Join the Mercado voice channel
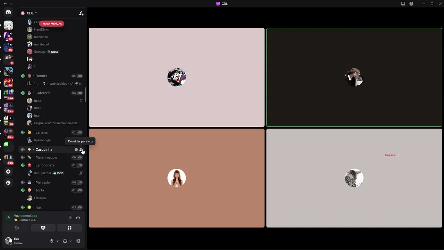Viewport: 444px width, 250px height. tap(51, 182)
